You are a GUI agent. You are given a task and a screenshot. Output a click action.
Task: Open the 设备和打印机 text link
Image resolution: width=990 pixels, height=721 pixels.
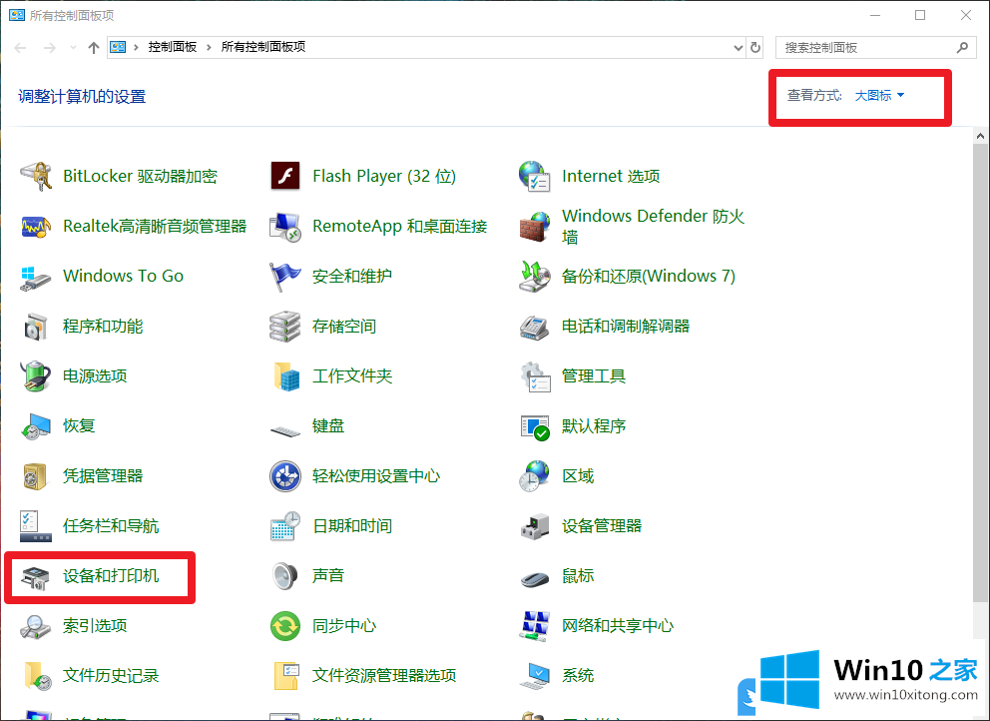(x=111, y=575)
